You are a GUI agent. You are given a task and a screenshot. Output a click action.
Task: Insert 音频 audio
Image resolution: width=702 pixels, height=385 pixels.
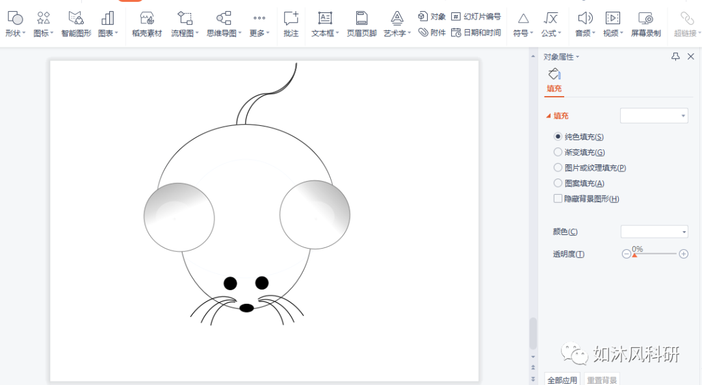(585, 24)
